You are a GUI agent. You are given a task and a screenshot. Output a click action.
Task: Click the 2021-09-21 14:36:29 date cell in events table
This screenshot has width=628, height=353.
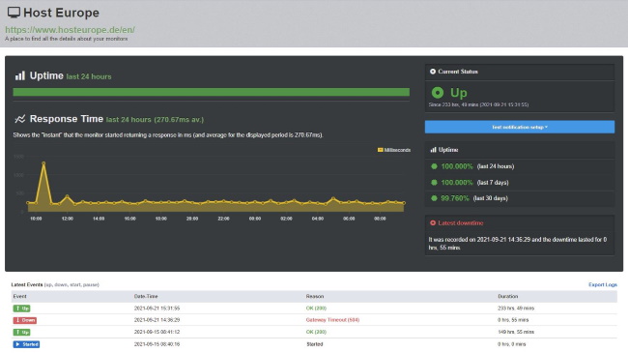click(157, 320)
